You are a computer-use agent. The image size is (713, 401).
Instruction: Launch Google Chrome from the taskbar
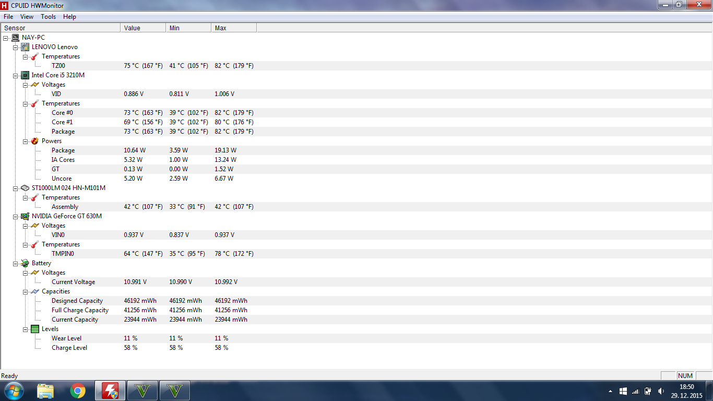(x=78, y=391)
